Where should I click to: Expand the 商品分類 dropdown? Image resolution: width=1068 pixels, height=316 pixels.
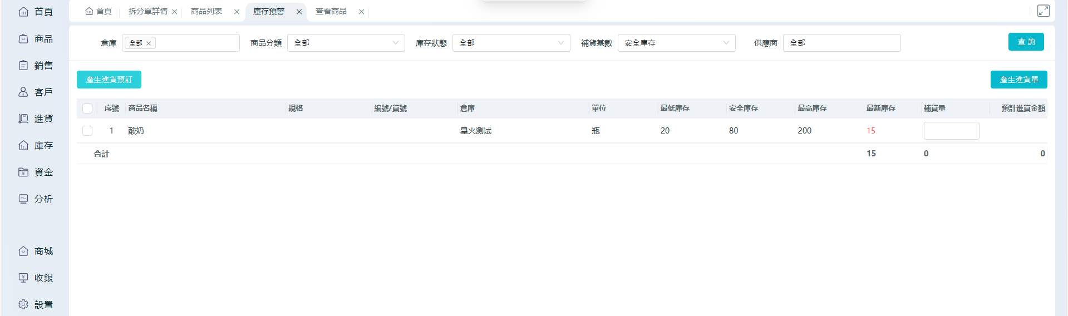(346, 43)
